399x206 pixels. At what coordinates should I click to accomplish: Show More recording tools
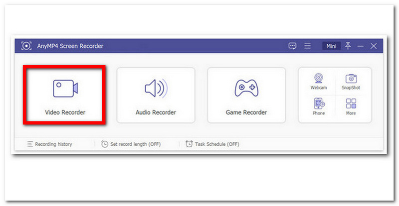[351, 106]
